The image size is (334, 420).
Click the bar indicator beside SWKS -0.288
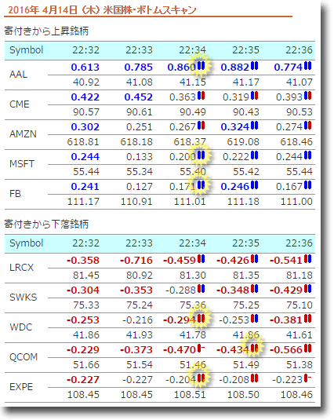coord(201,289)
